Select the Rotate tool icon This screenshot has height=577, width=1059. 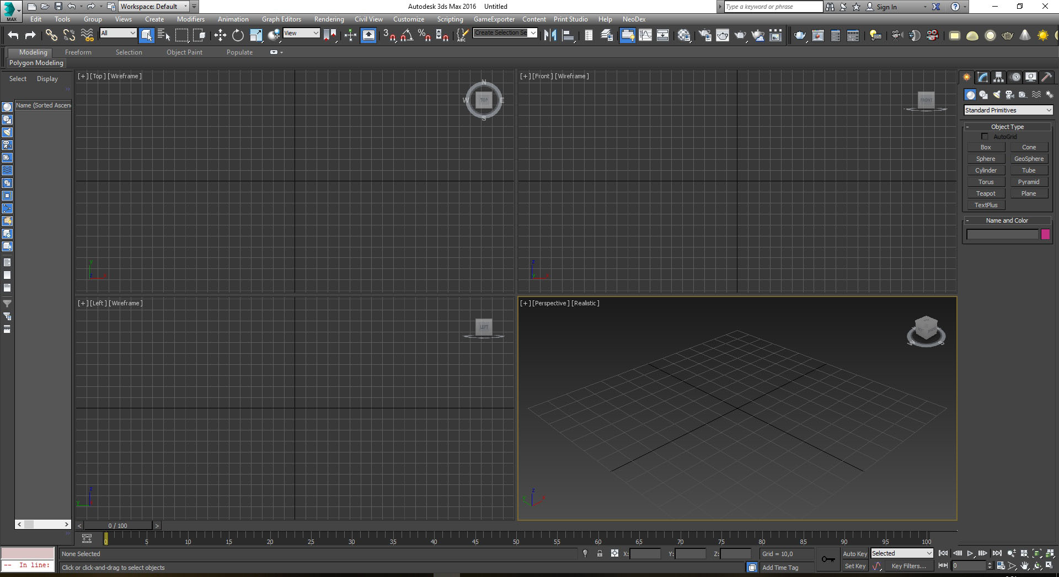point(238,36)
